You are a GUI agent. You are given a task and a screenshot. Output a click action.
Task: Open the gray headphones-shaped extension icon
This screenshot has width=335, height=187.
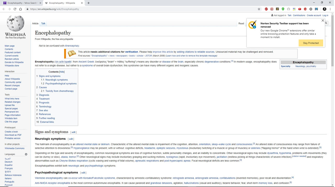tap(289, 9)
